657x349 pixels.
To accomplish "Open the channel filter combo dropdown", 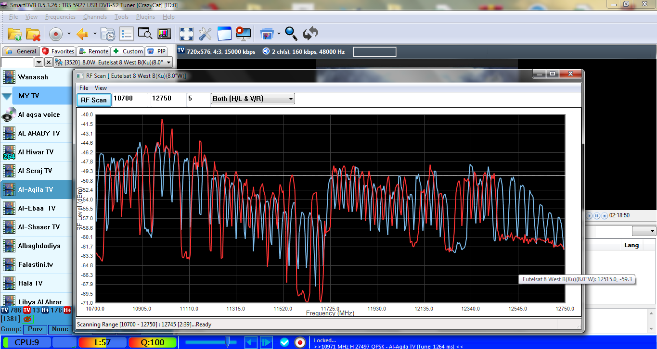I will coord(39,62).
